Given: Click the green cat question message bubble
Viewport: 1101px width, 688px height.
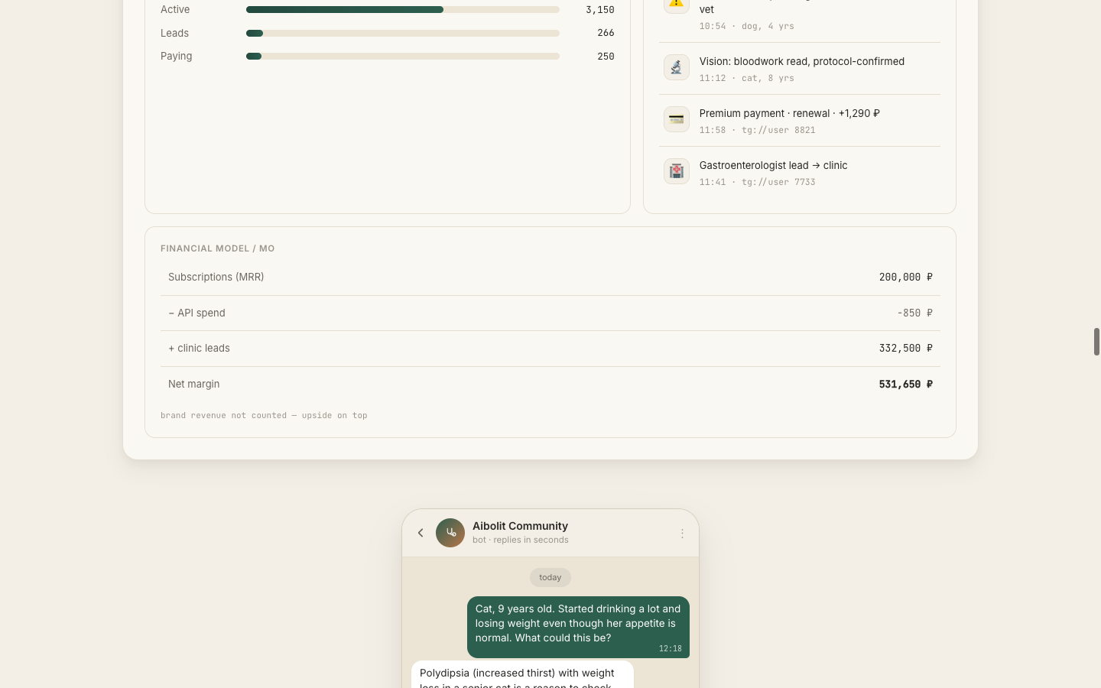Looking at the screenshot, I should coord(578,627).
